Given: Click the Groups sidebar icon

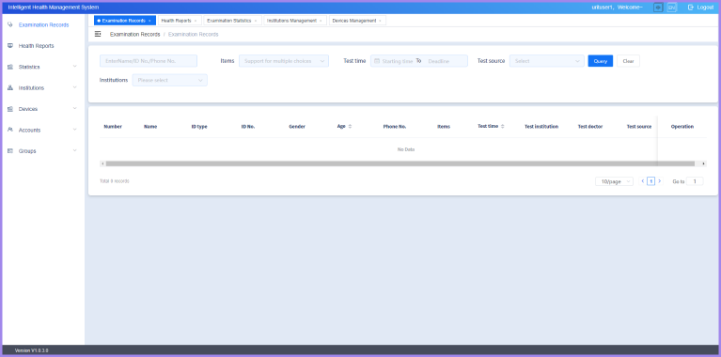Looking at the screenshot, I should (10, 150).
